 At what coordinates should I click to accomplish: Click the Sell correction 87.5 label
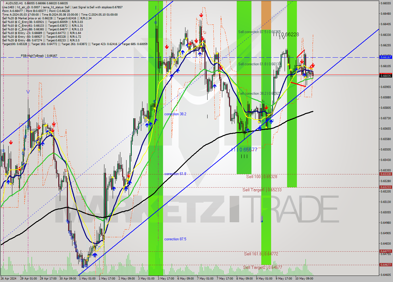pyautogui.click(x=259, y=32)
